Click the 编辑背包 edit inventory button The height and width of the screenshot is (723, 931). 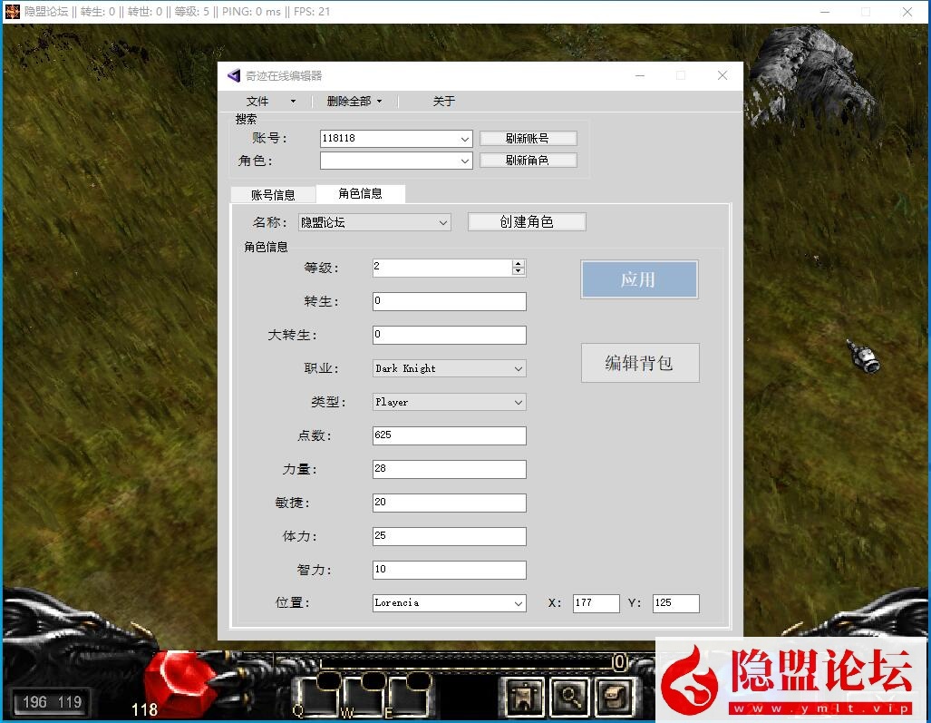(x=639, y=363)
